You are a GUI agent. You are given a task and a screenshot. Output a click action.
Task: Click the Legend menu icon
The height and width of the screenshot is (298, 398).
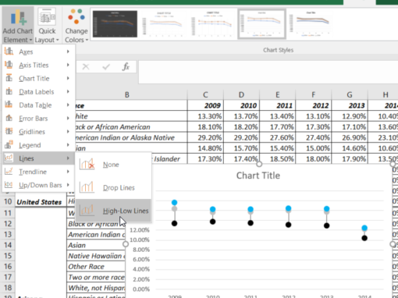(x=9, y=145)
